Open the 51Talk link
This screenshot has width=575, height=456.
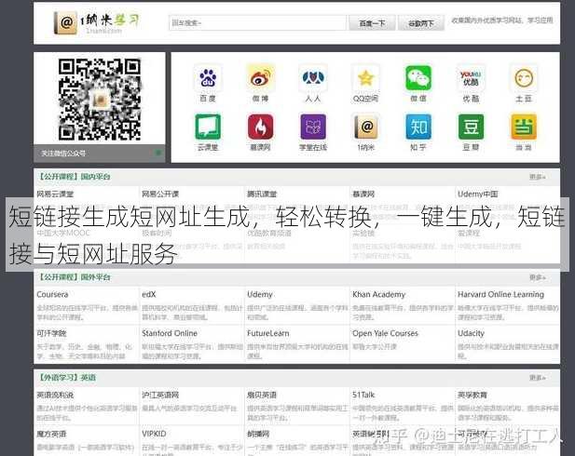point(363,395)
